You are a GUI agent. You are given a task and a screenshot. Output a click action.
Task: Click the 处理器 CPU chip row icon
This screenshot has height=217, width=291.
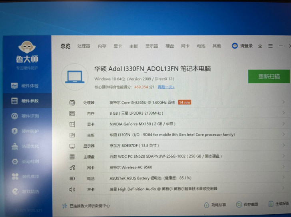[72, 103]
